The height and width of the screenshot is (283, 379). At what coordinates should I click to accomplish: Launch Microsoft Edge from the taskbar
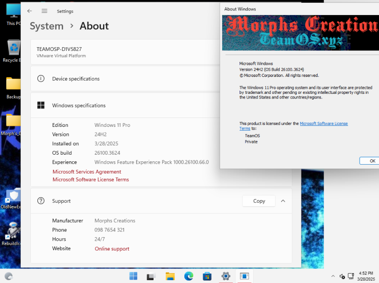pos(189,276)
